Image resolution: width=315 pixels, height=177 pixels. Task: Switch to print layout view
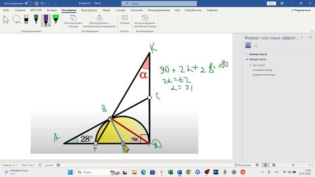265,165
